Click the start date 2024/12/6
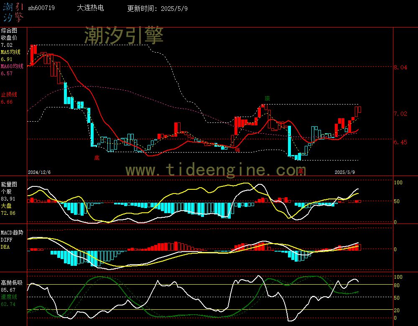This screenshot has width=418, height=326. 39,172
